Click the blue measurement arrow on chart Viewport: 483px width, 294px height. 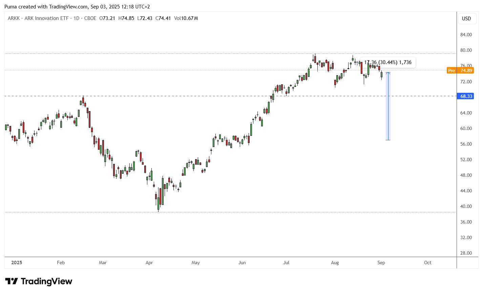click(388, 106)
